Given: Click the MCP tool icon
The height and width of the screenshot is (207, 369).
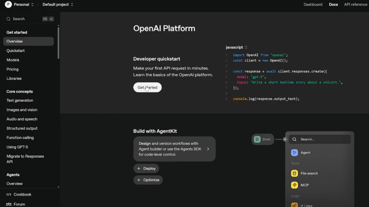Looking at the screenshot, I should point(294,185).
